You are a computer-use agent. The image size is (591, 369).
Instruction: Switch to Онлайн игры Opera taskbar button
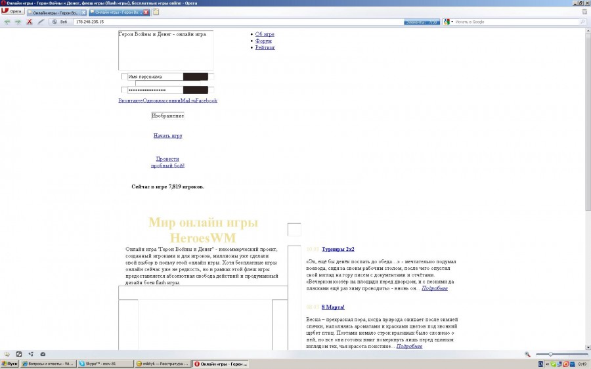pos(221,364)
